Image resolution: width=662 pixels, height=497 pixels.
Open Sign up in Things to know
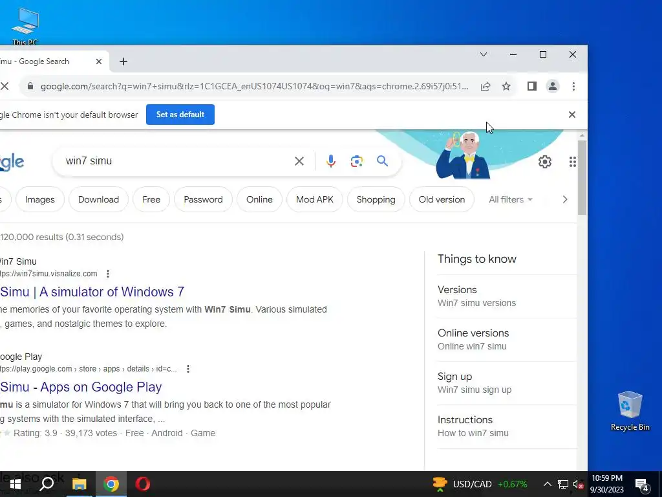click(x=507, y=383)
